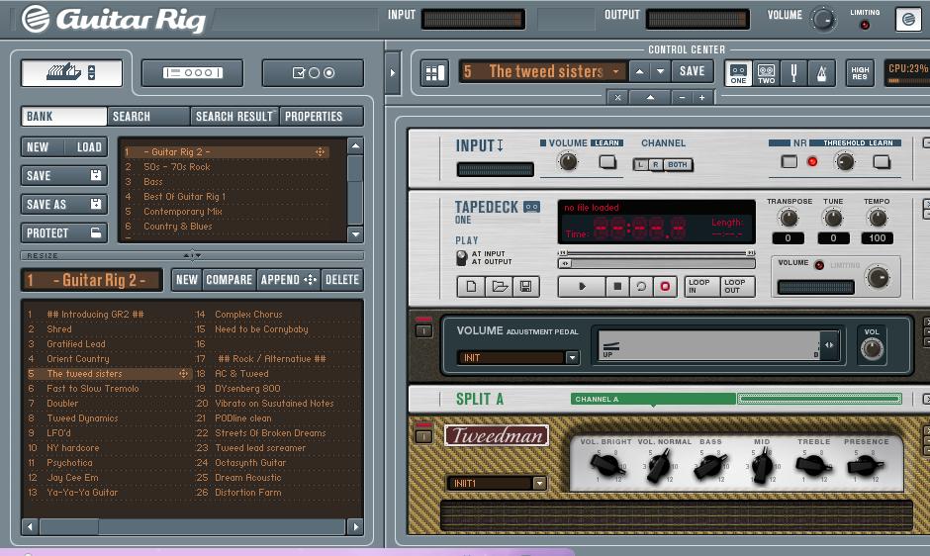This screenshot has height=556, width=930.
Task: Create a NEW bank
Action: (x=42, y=147)
